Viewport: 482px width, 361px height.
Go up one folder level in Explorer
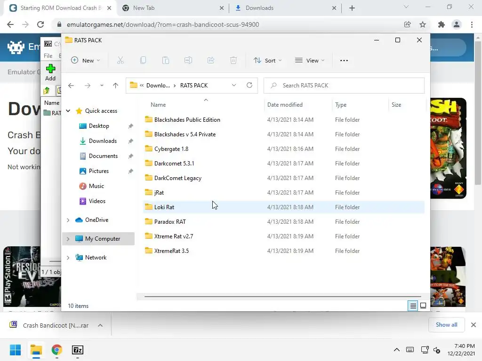[x=116, y=86]
